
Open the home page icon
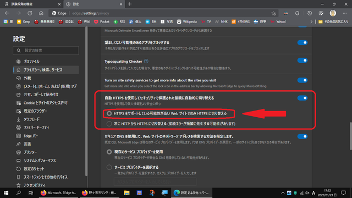pyautogui.click(x=41, y=13)
